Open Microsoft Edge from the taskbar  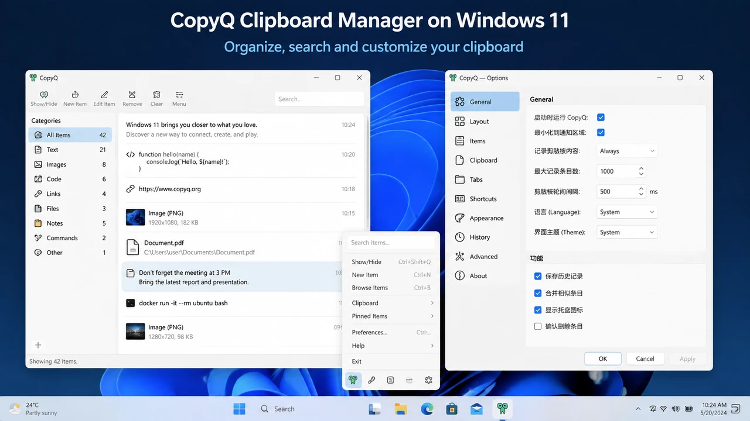tap(426, 409)
